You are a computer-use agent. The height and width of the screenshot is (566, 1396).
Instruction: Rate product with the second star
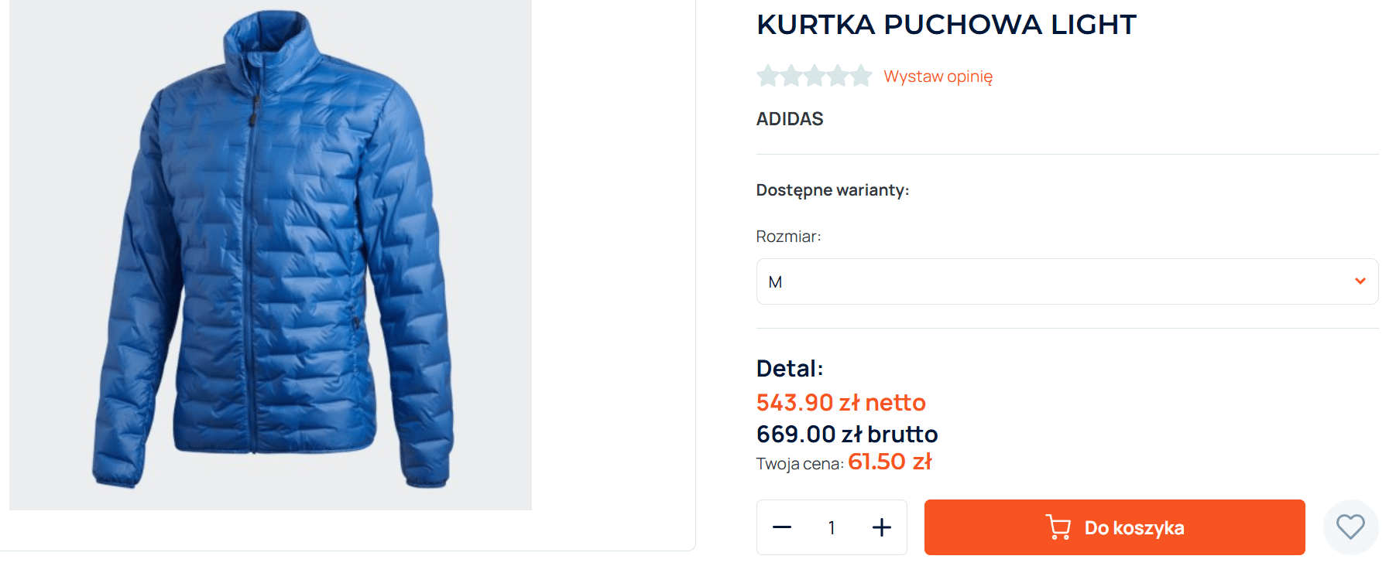click(x=791, y=76)
